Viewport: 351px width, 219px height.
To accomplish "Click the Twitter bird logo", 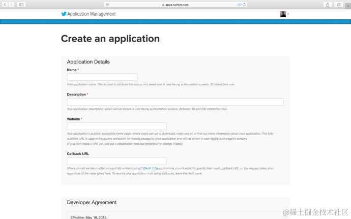I will point(64,14).
